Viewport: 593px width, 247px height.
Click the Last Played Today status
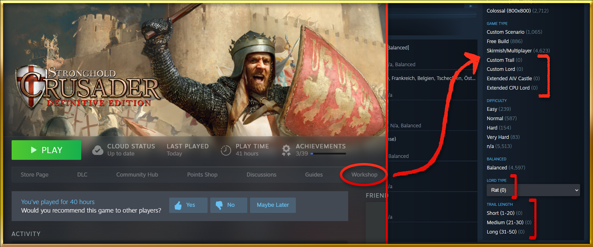pos(188,150)
